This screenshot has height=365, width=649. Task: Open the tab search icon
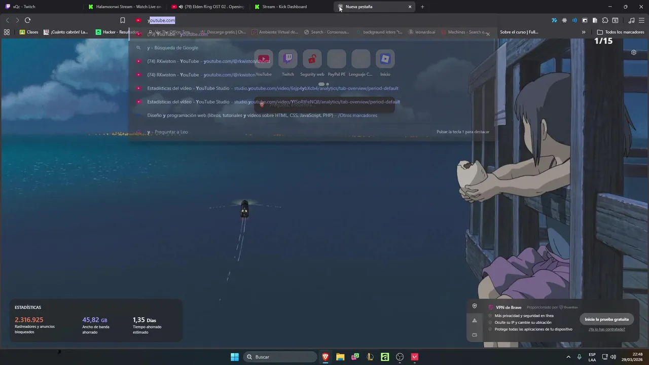pyautogui.click(x=615, y=20)
